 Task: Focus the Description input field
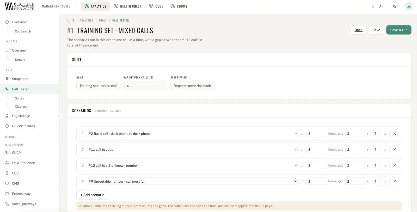point(192,86)
